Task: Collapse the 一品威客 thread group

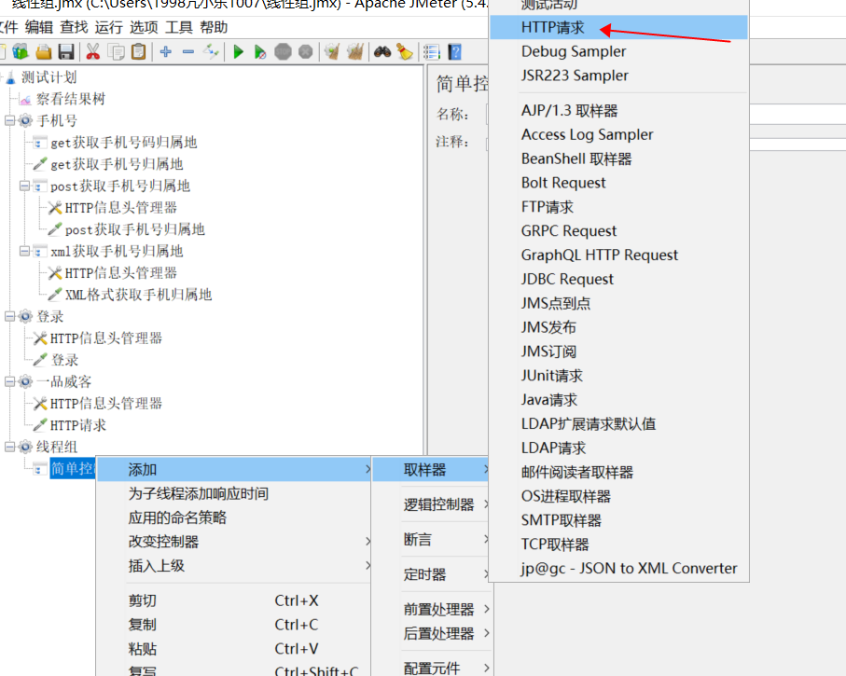Action: (9, 381)
